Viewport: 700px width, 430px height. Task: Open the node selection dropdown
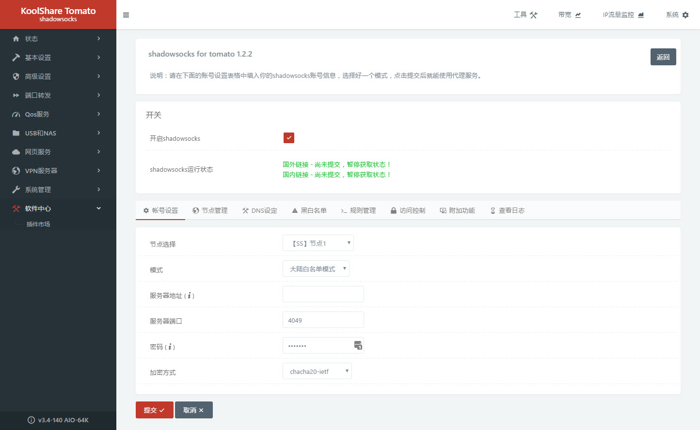pos(318,243)
